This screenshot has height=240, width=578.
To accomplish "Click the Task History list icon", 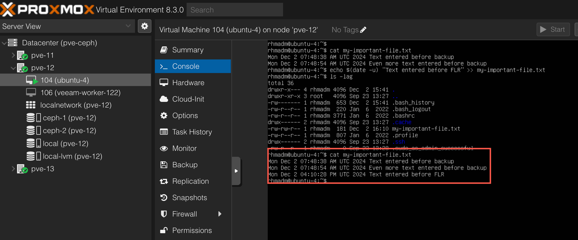I will (164, 132).
